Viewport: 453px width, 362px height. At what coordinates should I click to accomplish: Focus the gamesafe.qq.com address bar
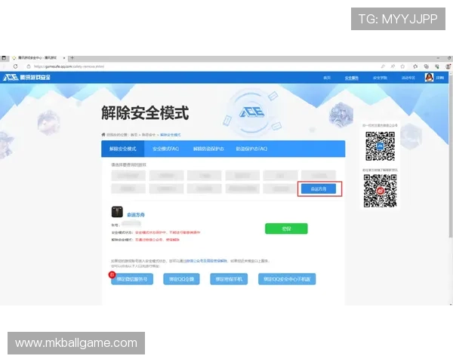[x=69, y=66]
